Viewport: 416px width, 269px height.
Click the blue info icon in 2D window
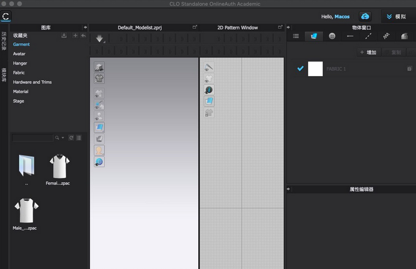pyautogui.click(x=209, y=90)
